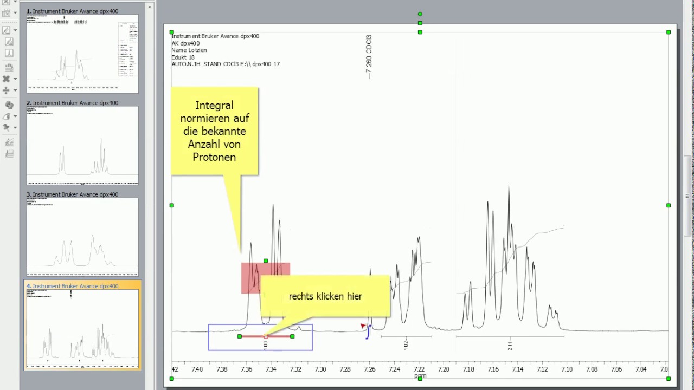Click the integral value 2.11

(x=510, y=344)
